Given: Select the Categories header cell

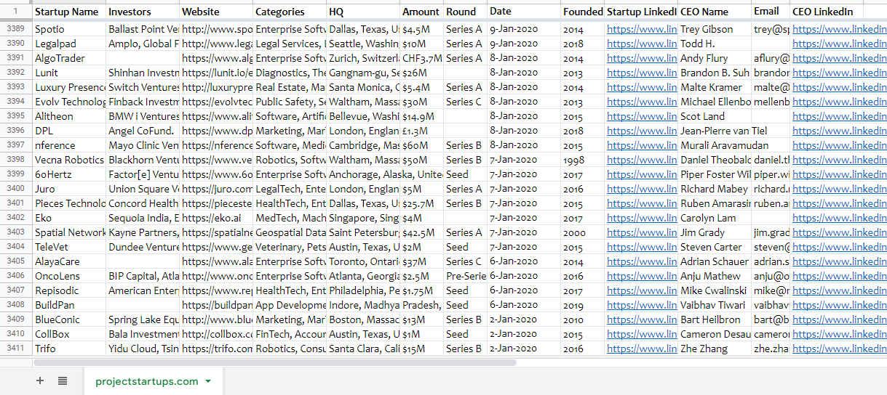Looking at the screenshot, I should (x=290, y=12).
